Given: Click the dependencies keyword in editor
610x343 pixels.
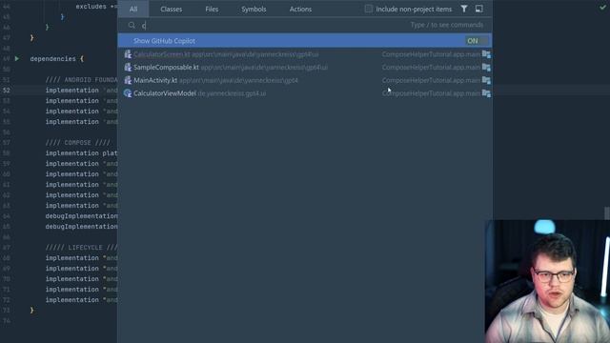Looking at the screenshot, I should pyautogui.click(x=53, y=59).
